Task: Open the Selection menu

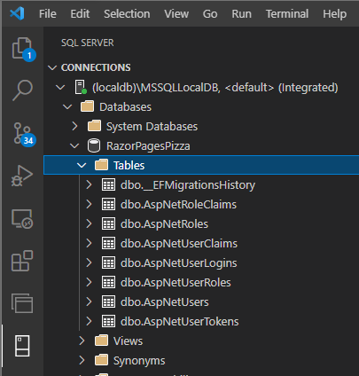Action: click(x=127, y=13)
